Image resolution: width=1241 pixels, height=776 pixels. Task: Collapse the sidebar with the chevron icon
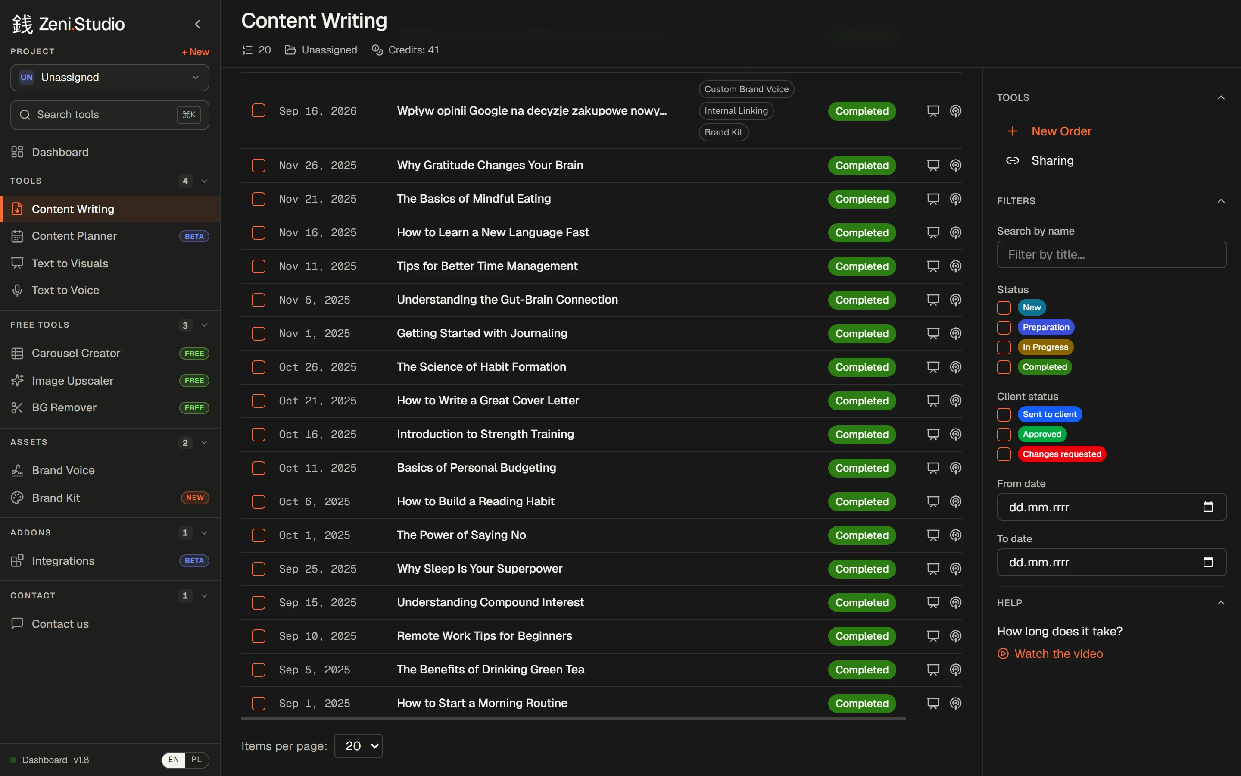coord(197,24)
